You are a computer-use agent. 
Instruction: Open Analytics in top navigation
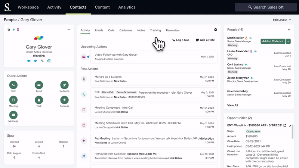tap(127, 7)
